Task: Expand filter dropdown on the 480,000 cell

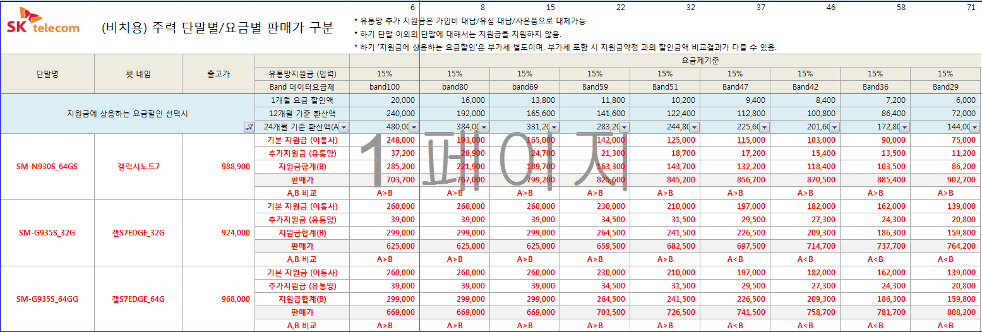Action: pos(414,127)
